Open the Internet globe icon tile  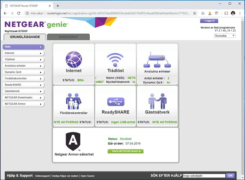tap(73, 59)
